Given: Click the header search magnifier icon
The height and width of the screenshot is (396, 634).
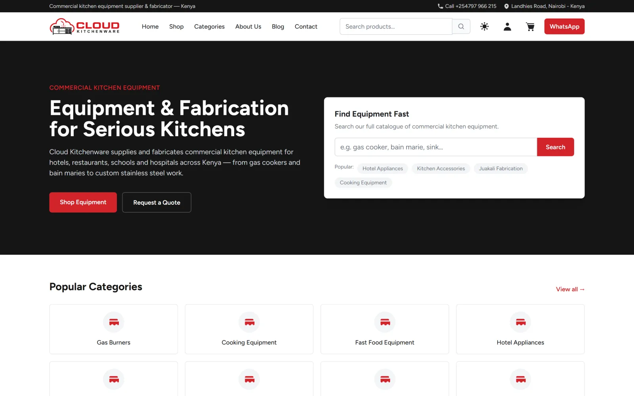Looking at the screenshot, I should point(461,27).
